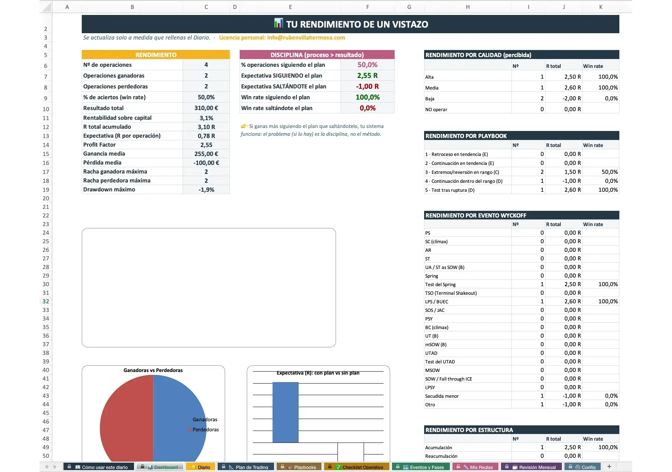Image resolution: width=672 pixels, height=472 pixels.
Task: Add a new sheet with plus button
Action: coord(609,466)
